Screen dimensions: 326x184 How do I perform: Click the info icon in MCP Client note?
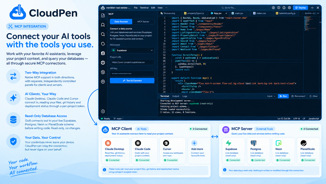coord(105,170)
